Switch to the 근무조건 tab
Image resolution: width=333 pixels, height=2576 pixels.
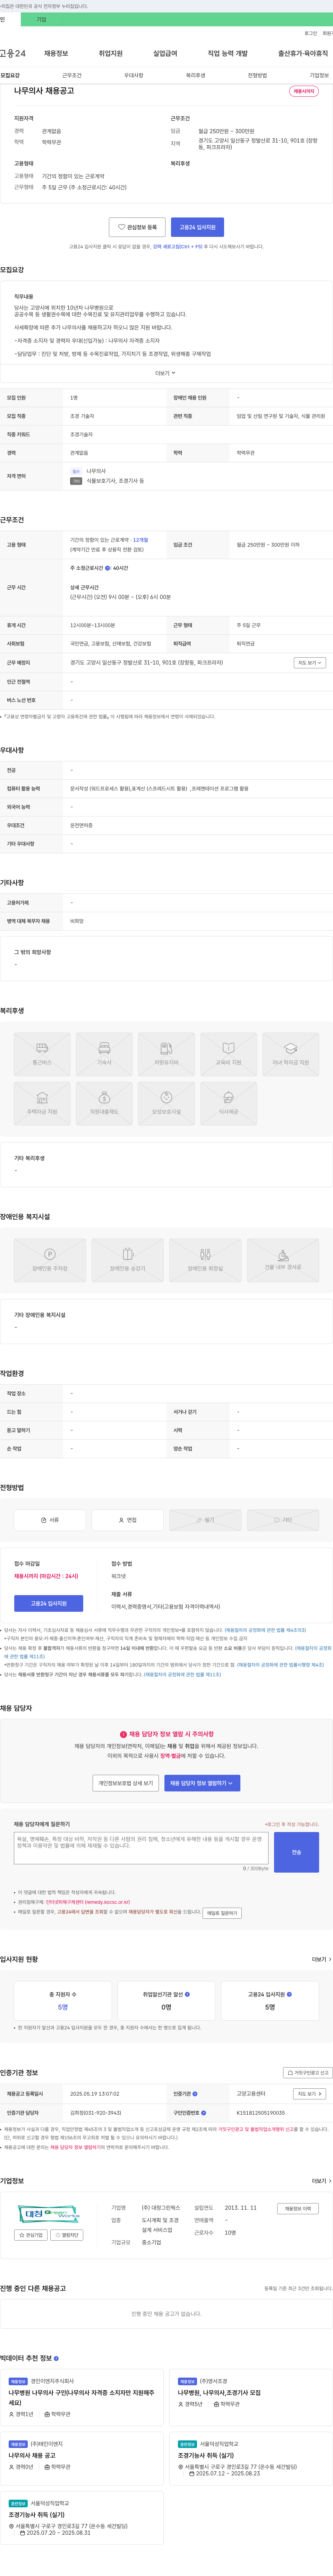pos(72,75)
